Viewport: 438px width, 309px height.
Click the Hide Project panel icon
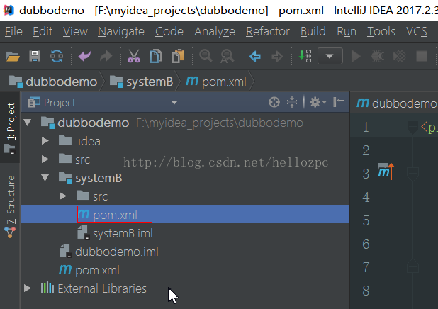coord(338,102)
